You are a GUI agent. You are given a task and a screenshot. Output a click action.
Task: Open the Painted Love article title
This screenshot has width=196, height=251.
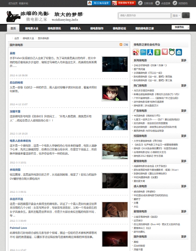[x=18, y=228]
